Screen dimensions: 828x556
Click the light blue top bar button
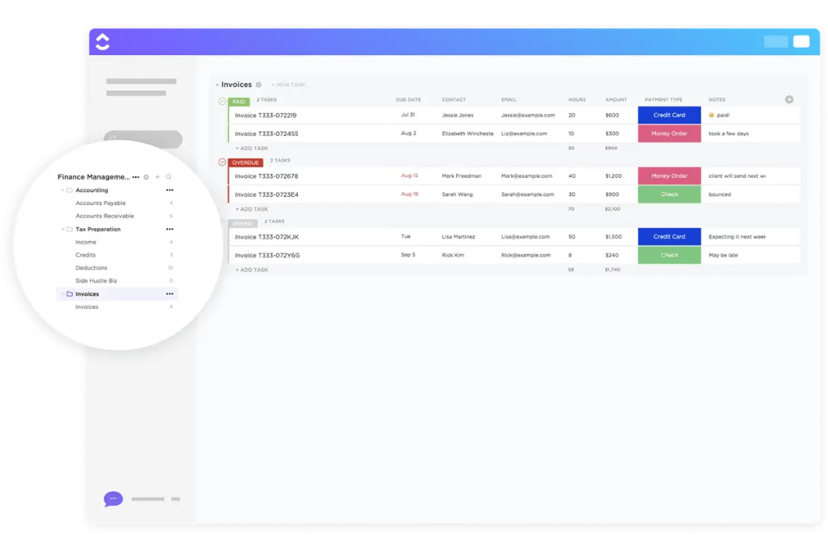point(775,42)
